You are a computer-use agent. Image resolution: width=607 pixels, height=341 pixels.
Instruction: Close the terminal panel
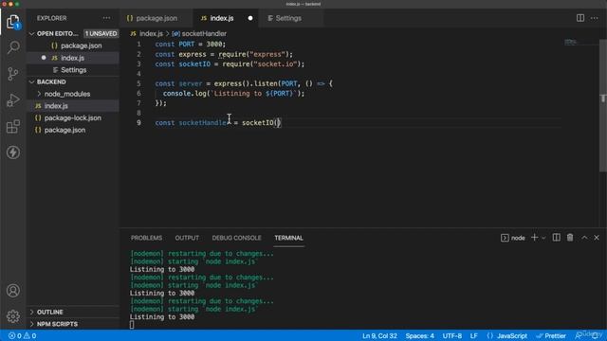597,238
